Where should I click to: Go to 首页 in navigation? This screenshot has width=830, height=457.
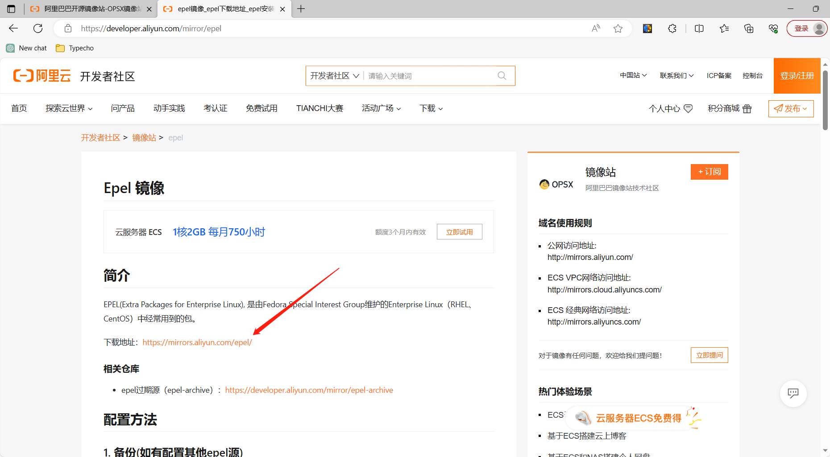pos(19,108)
